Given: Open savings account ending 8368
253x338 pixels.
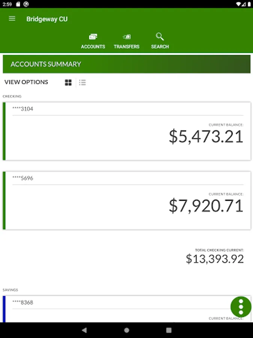Looking at the screenshot, I should 22,302.
